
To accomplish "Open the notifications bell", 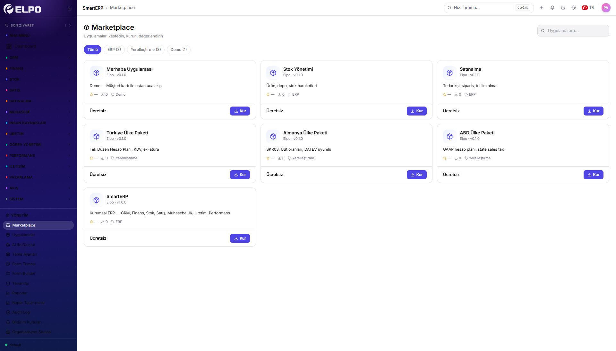I will pos(552,8).
